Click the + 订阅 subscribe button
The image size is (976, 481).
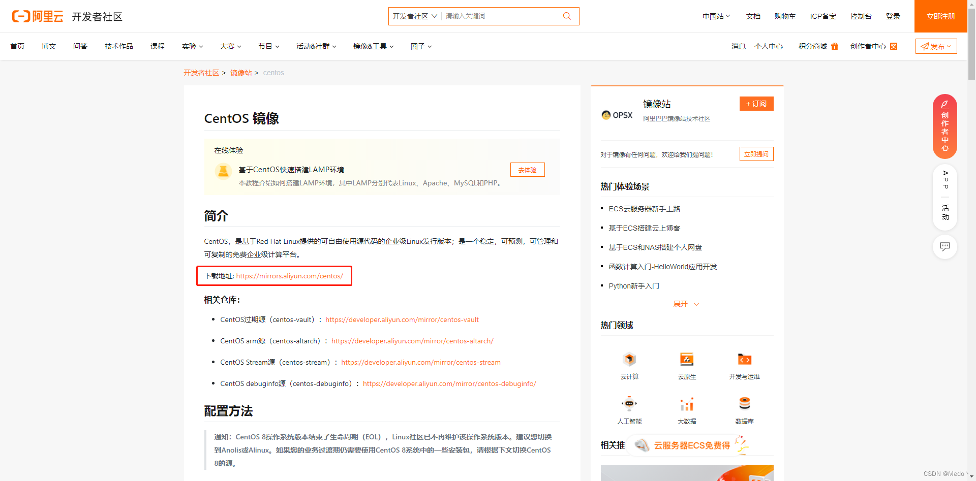(x=756, y=104)
